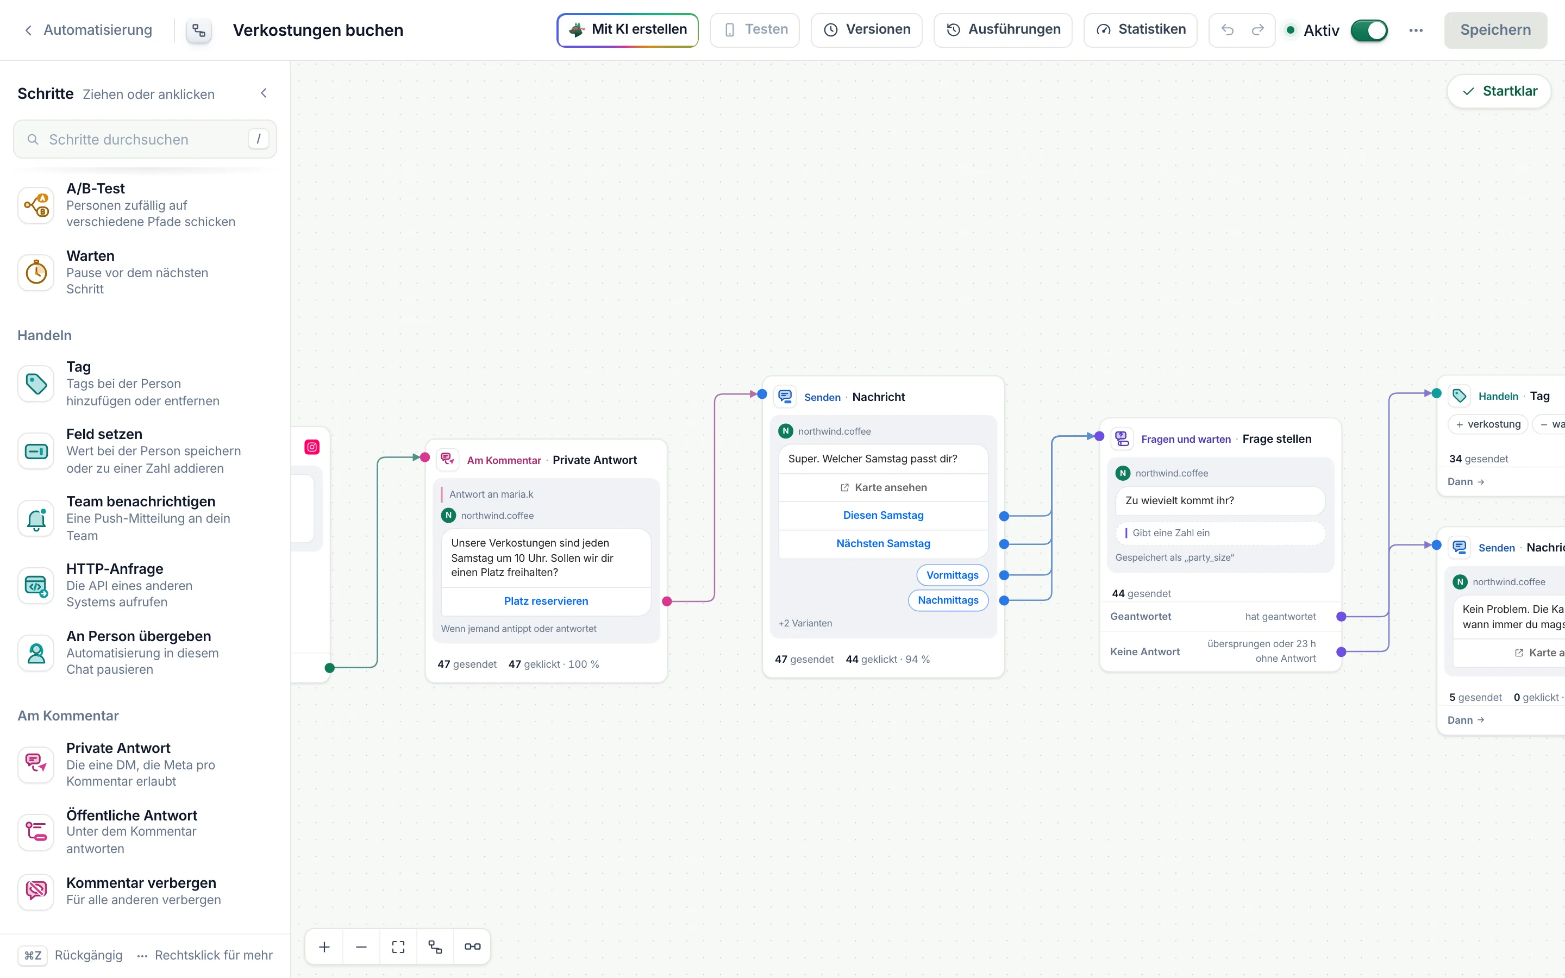Click Mit KI erstellen
This screenshot has height=978, width=1565.
coord(627,30)
